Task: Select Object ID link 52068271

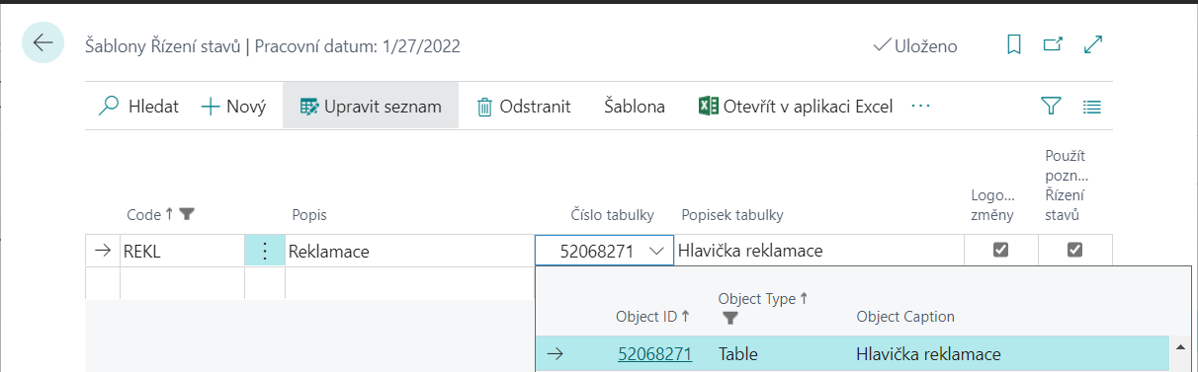Action: (654, 354)
